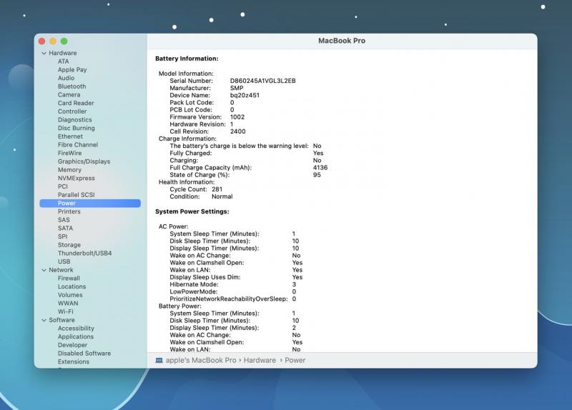Open Parallel SCSI entry
The height and width of the screenshot is (410, 572).
[x=77, y=195]
